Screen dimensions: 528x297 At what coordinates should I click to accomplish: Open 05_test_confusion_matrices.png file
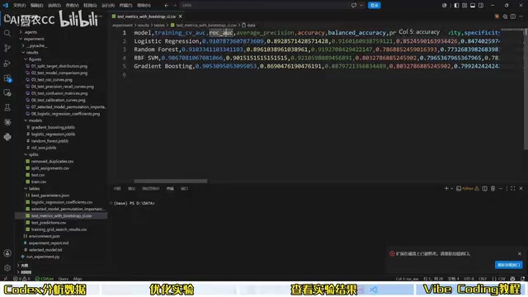pyautogui.click(x=59, y=93)
